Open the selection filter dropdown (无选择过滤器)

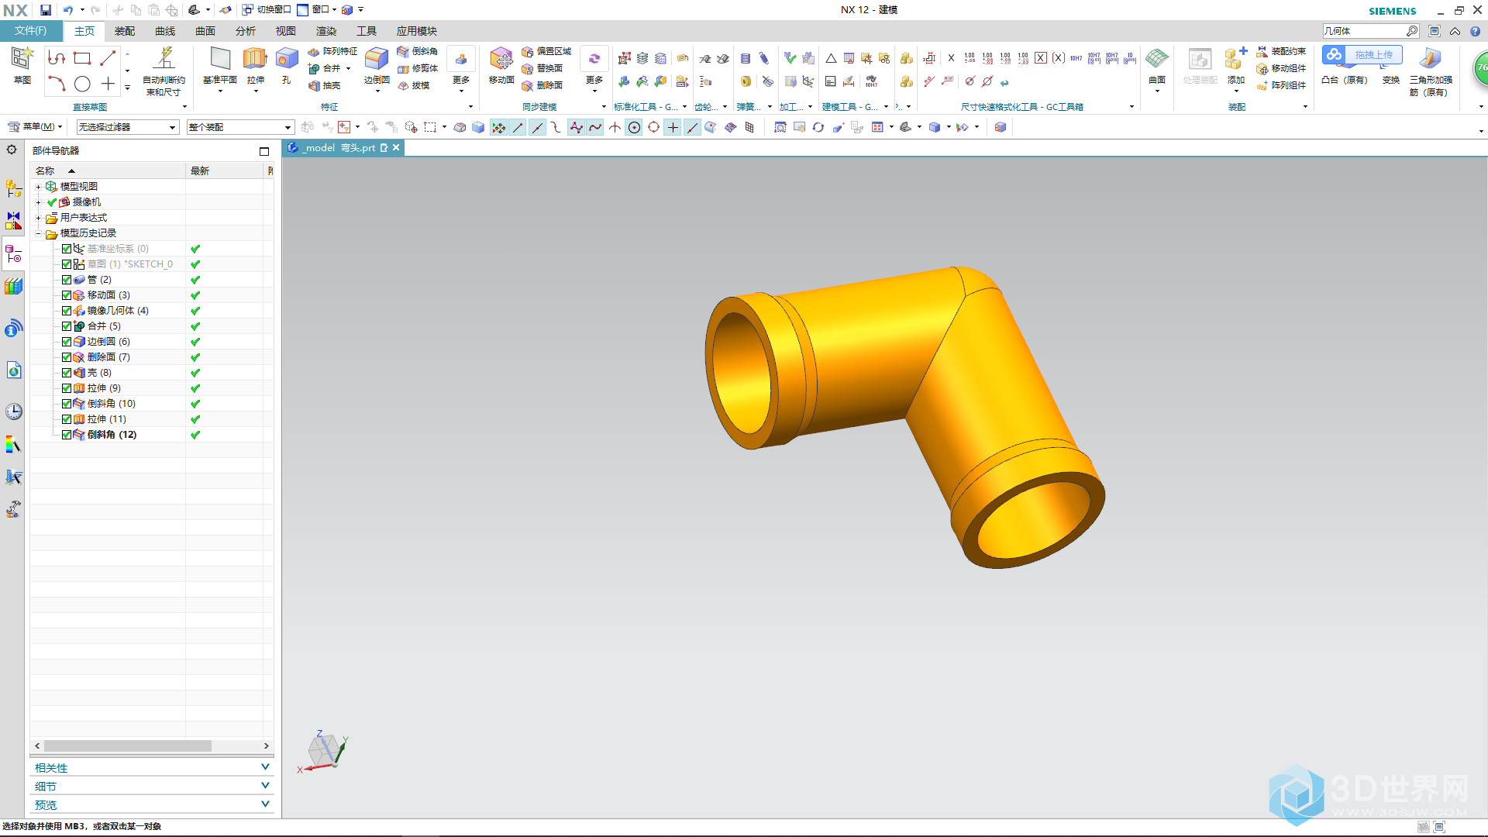click(x=128, y=127)
